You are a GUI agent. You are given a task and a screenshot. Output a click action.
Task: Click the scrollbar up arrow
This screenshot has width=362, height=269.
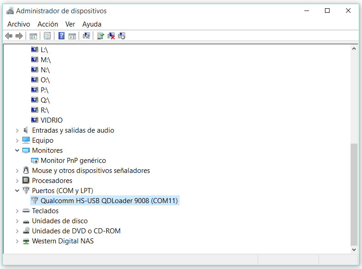click(x=354, y=48)
